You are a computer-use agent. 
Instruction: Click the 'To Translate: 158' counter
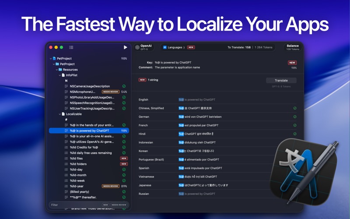[239, 47]
